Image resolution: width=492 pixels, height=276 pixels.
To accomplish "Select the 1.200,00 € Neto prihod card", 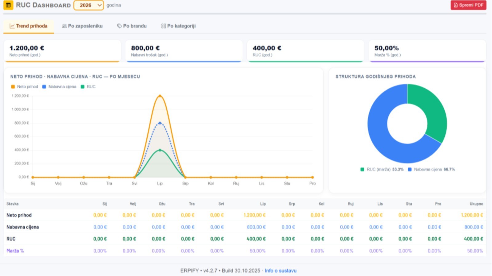I will [62, 51].
